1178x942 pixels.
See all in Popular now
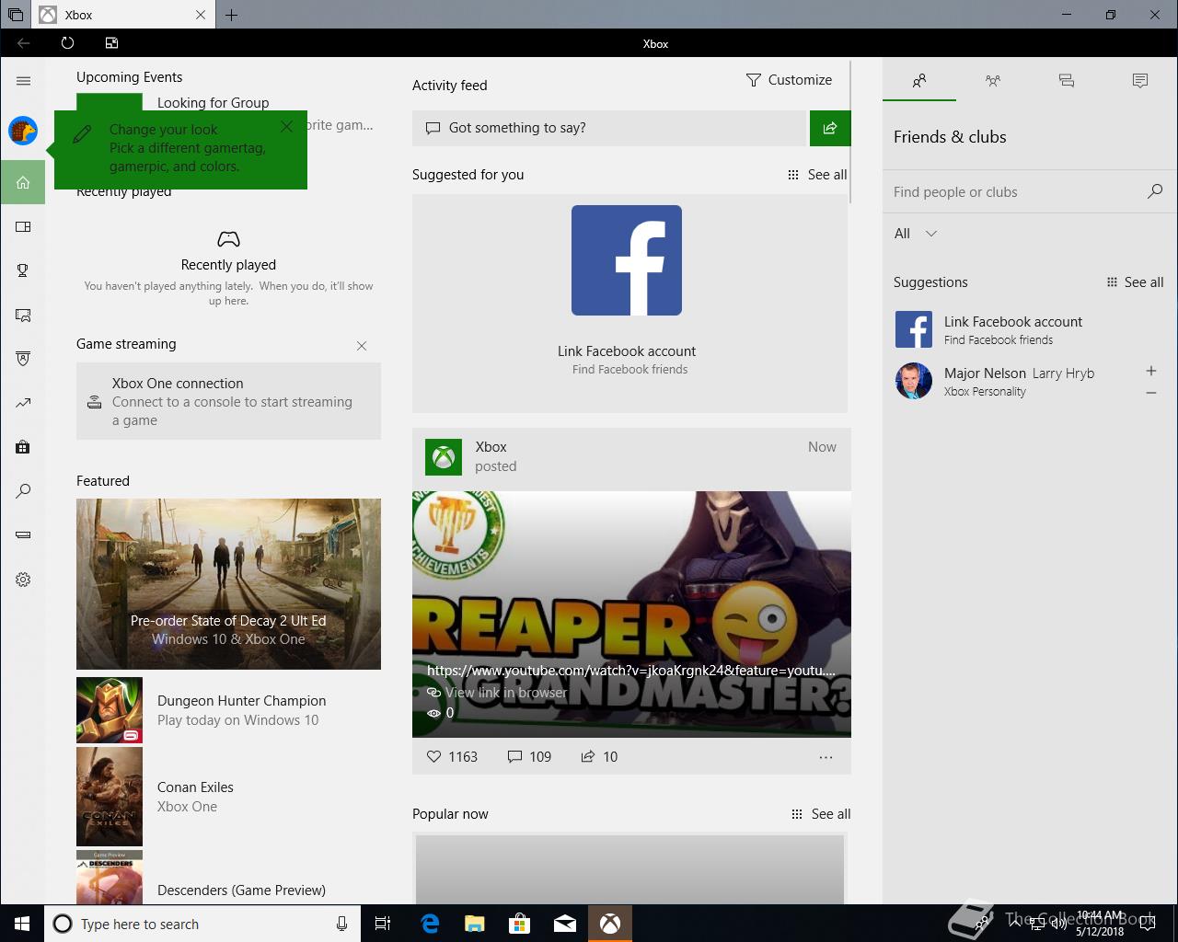[821, 814]
